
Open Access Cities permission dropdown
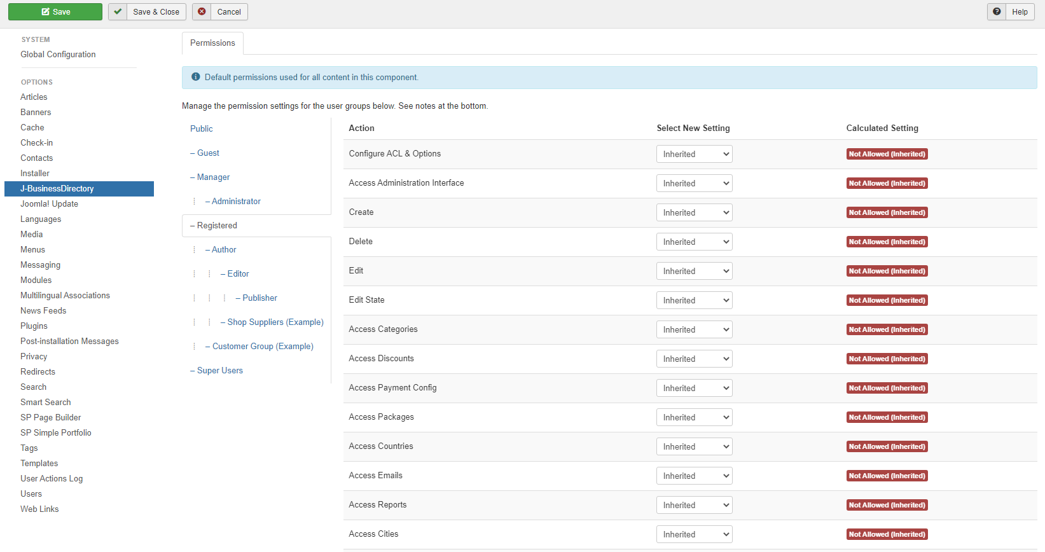[x=694, y=534]
